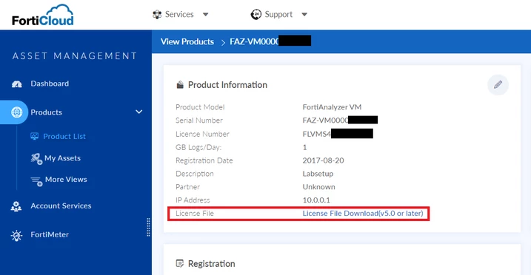Click the Products globe icon
Image resolution: width=531 pixels, height=275 pixels.
tap(16, 112)
